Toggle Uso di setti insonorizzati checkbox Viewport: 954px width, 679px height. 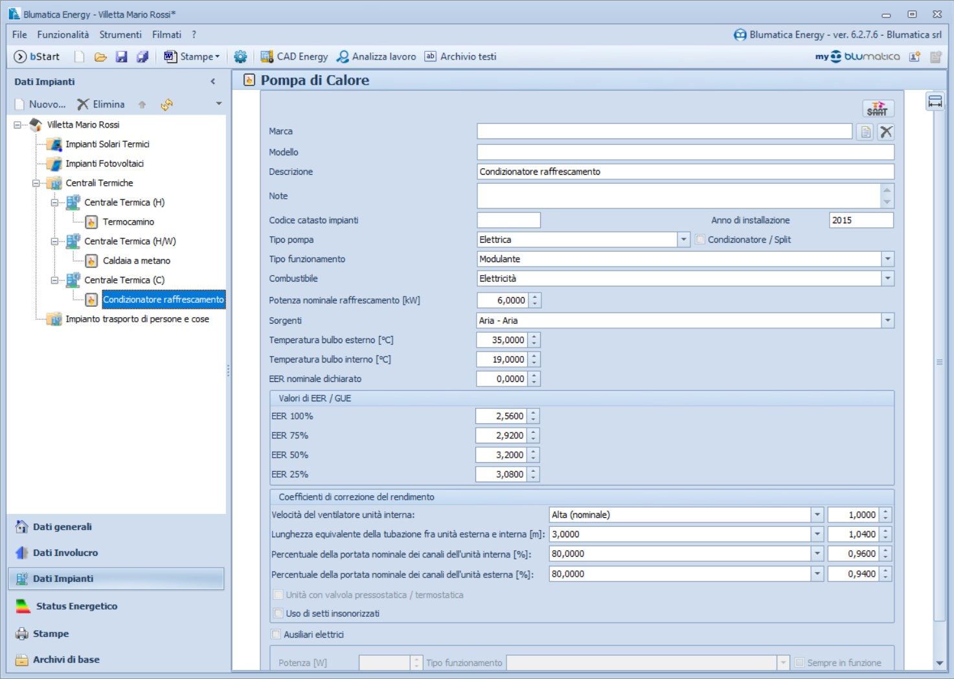[278, 614]
